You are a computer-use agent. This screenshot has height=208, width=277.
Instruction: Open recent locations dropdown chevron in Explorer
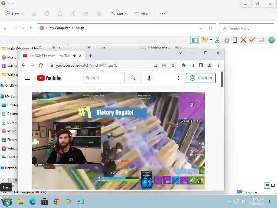click(x=23, y=28)
